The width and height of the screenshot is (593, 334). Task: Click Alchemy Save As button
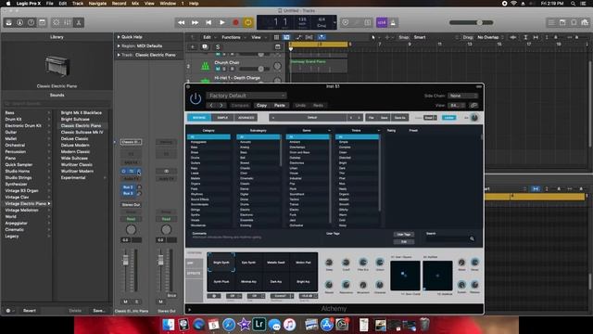point(399,118)
